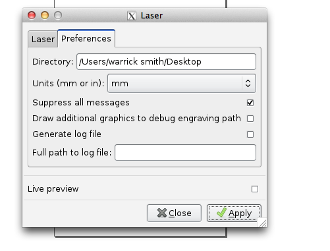Image resolution: width=330 pixels, height=251 pixels.
Task: Click the 'Units (mm or in):' label
Action: (x=68, y=84)
